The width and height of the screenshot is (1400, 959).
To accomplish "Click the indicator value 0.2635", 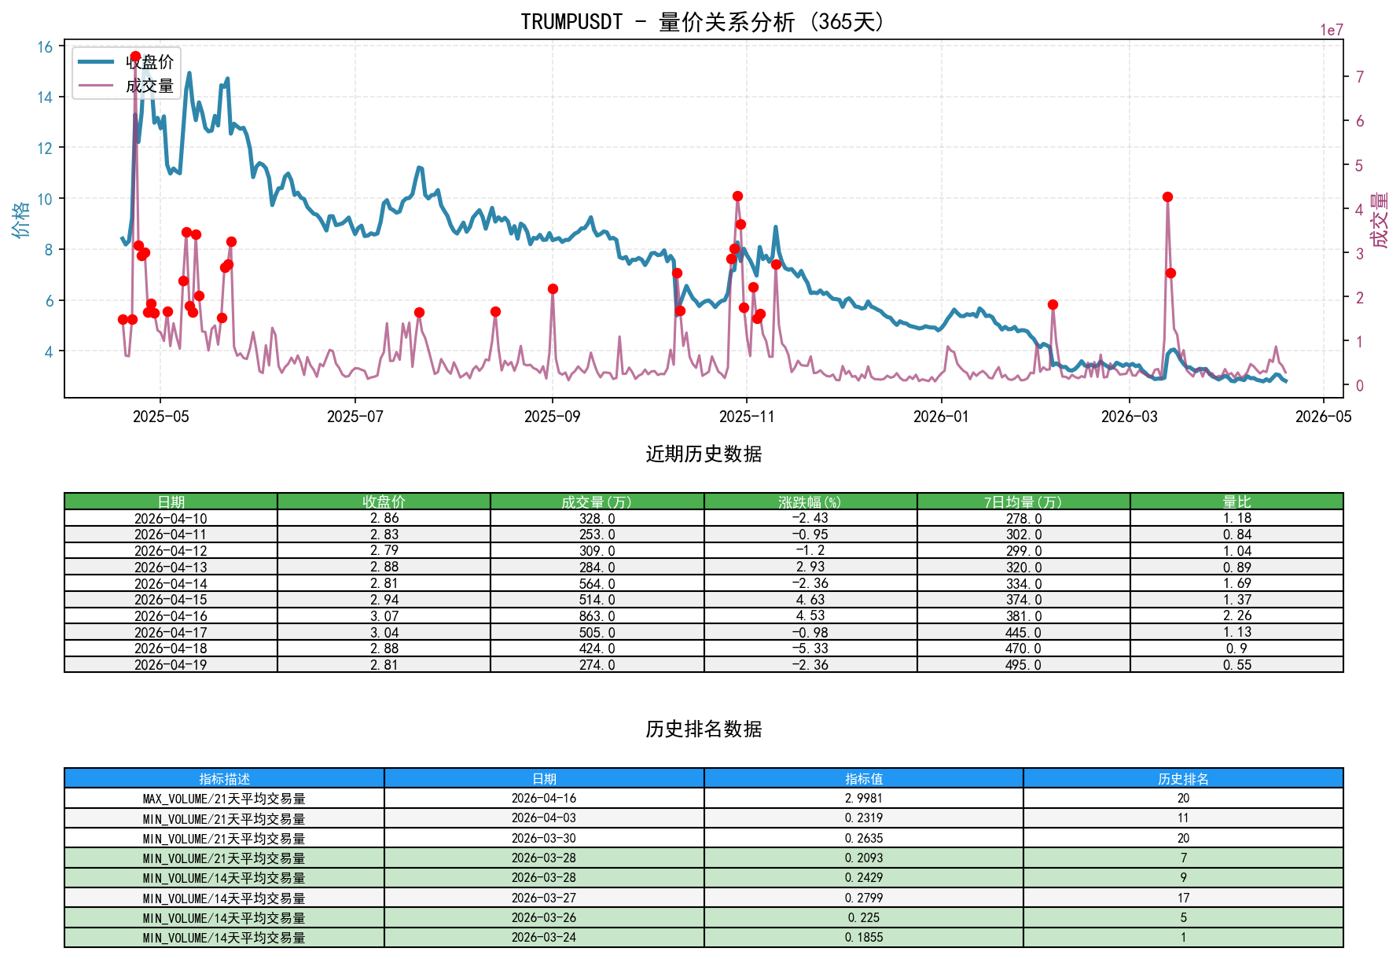I will pyautogui.click(x=864, y=838).
